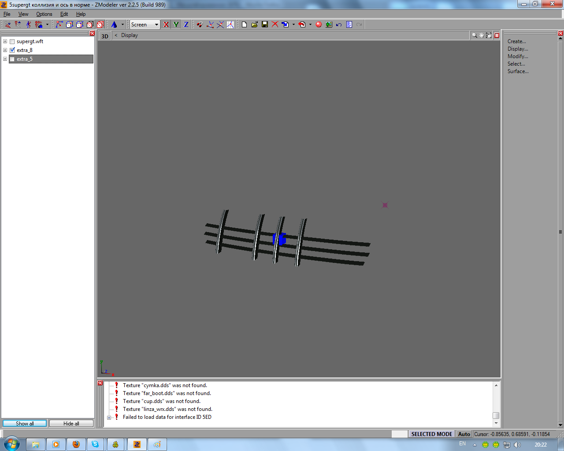
Task: Uncheck the extra_8 visibility checkbox
Action: click(12, 50)
